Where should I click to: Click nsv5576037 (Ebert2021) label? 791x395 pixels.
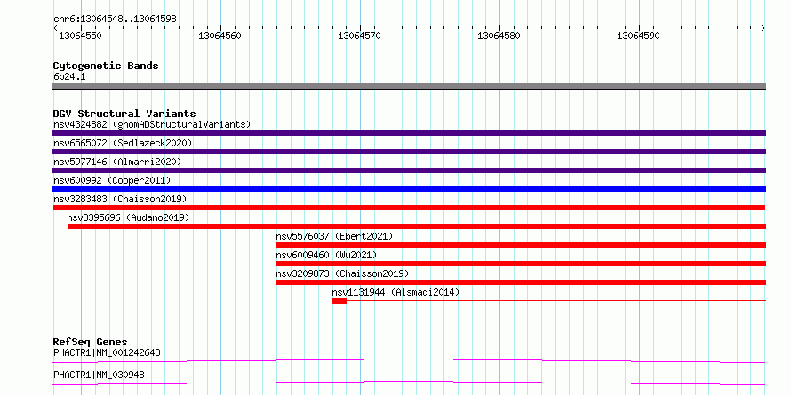(x=334, y=236)
